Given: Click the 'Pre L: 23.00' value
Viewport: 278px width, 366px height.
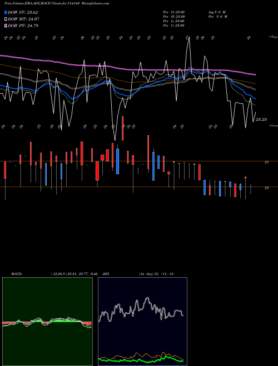Looking at the screenshot, I should point(174,21).
